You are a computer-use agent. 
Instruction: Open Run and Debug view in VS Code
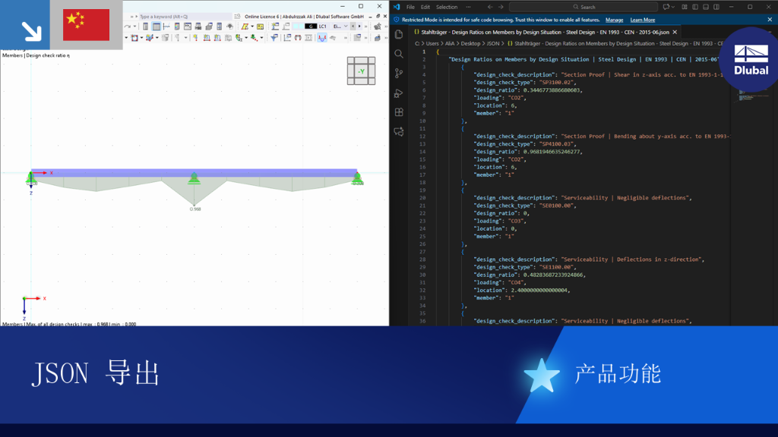click(399, 93)
